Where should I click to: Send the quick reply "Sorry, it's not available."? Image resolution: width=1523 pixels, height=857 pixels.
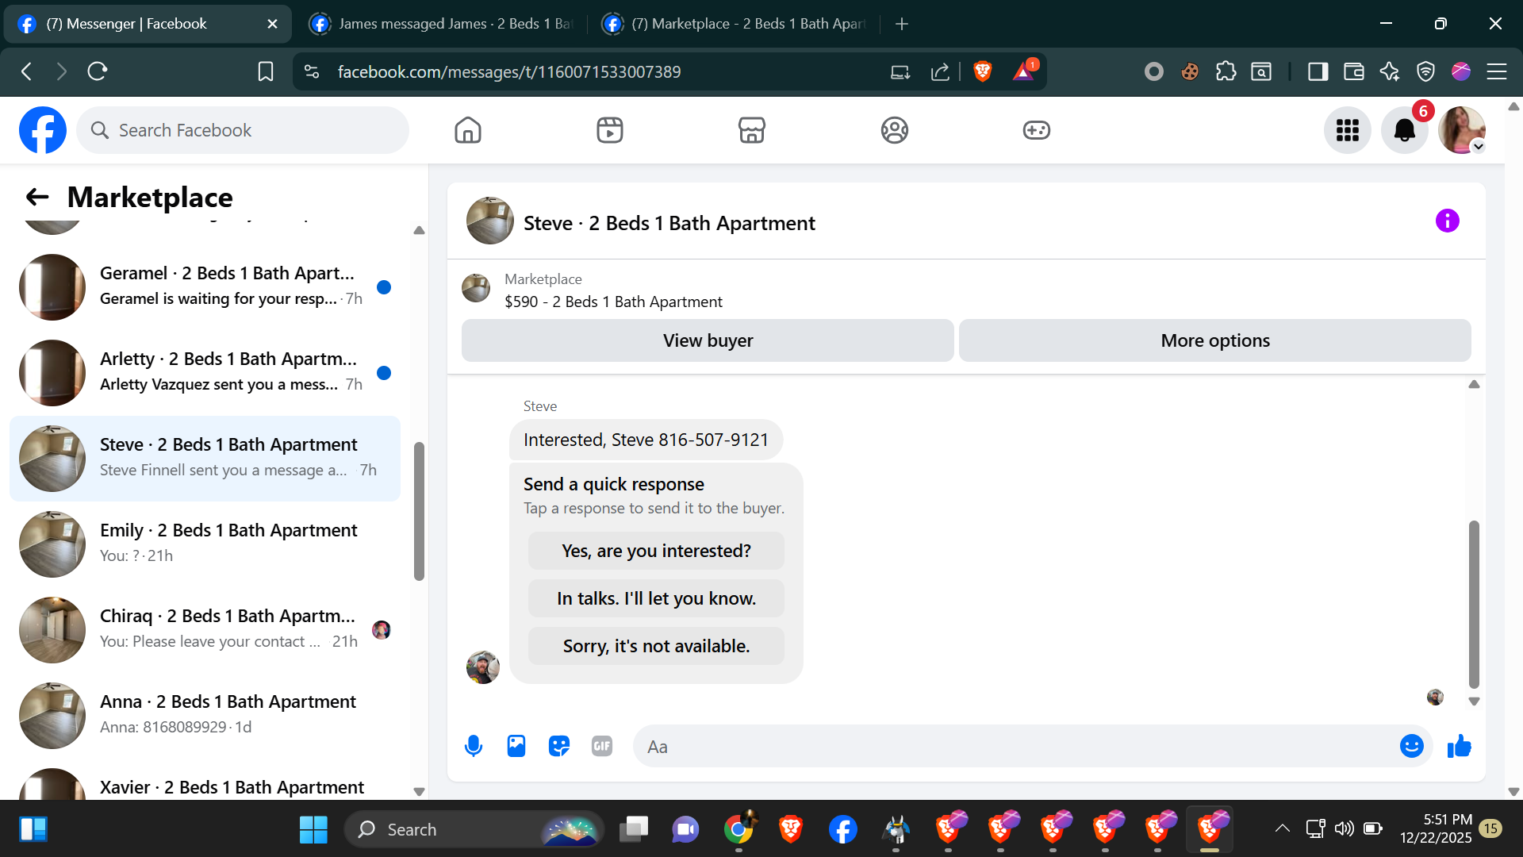click(x=656, y=646)
